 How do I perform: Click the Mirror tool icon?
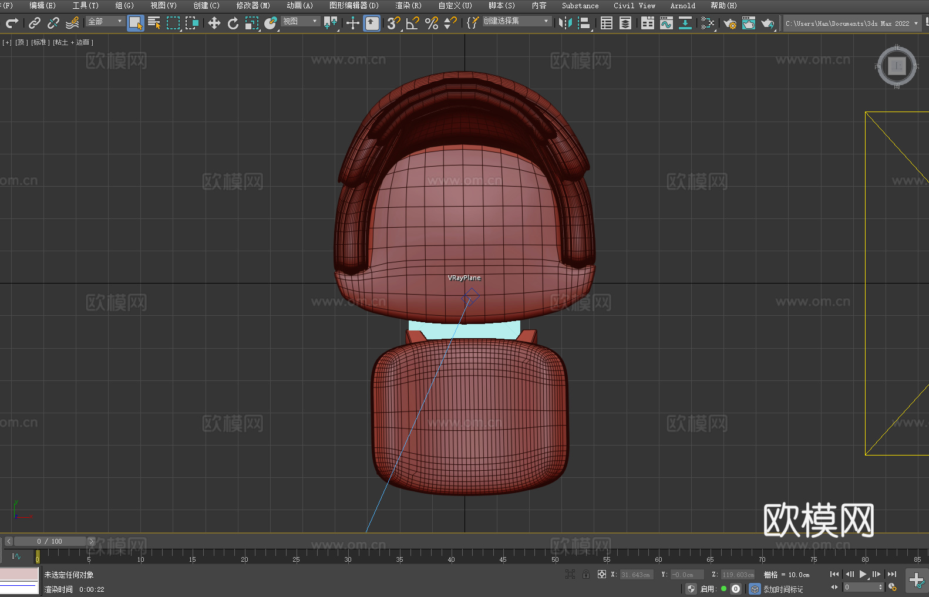pyautogui.click(x=566, y=23)
